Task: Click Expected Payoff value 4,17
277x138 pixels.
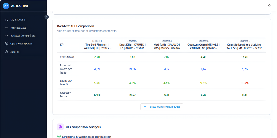Action: click(x=167, y=69)
